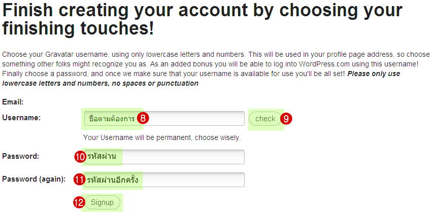This screenshot has width=433, height=212.
Task: Click the red number 10 marker
Action: 80,157
